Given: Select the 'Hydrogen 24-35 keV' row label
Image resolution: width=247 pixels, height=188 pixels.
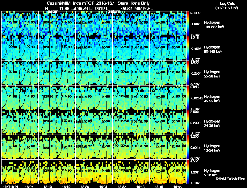Looking at the screenshot, I should pyautogui.click(x=212, y=123).
